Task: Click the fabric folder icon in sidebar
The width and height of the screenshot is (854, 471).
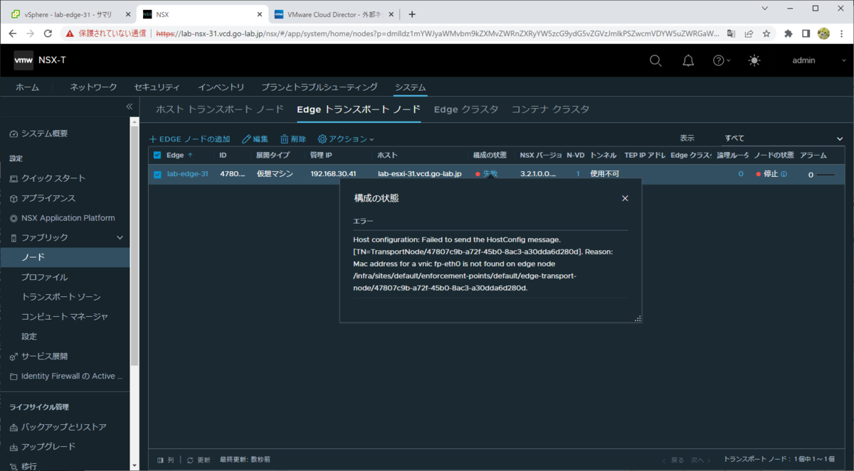Action: tap(14, 237)
